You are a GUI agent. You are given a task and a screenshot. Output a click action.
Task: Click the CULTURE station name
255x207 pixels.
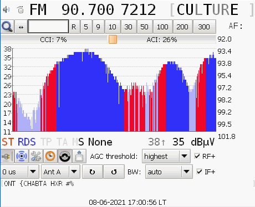click(x=207, y=9)
